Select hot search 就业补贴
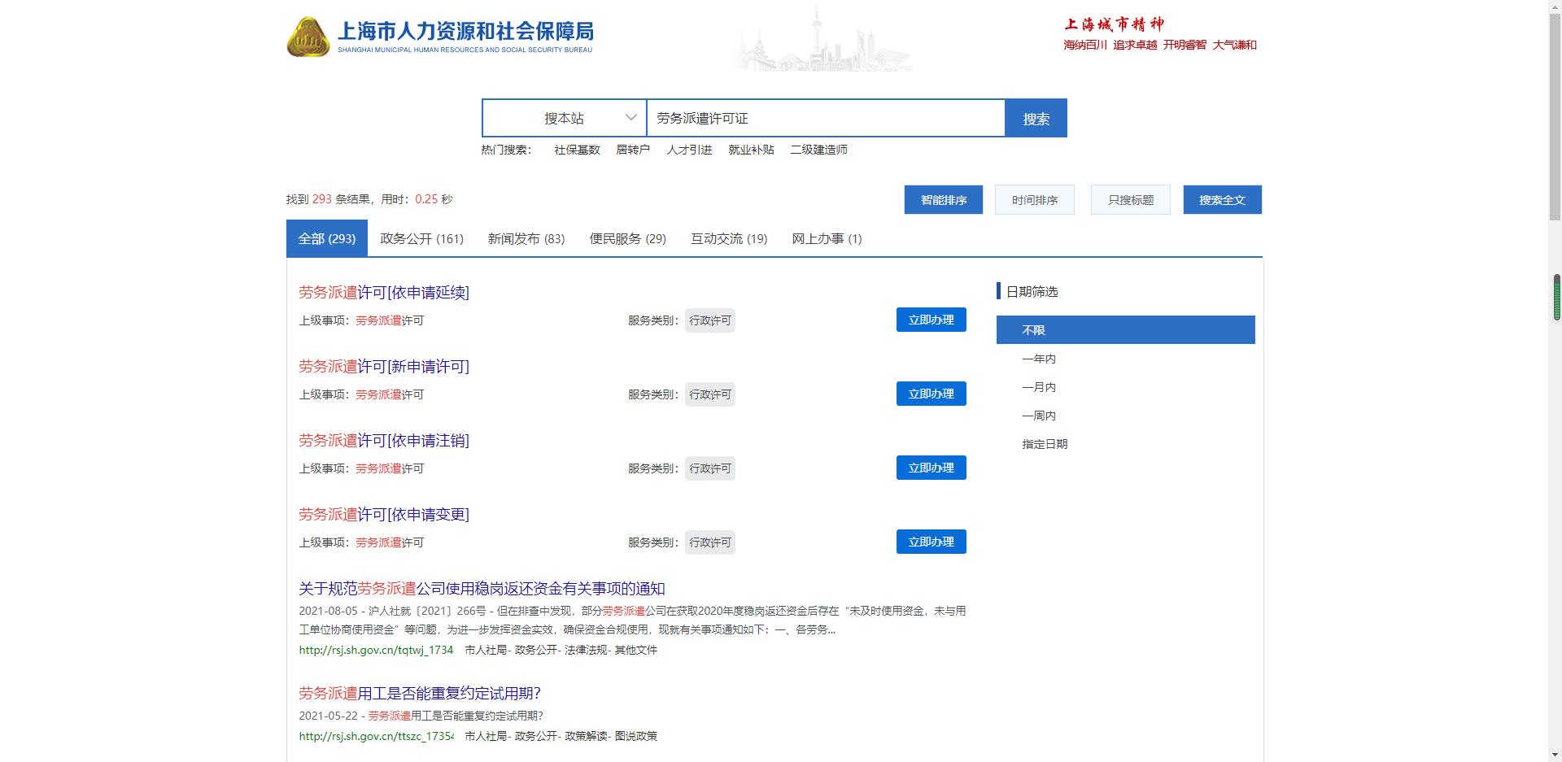 pyautogui.click(x=751, y=150)
